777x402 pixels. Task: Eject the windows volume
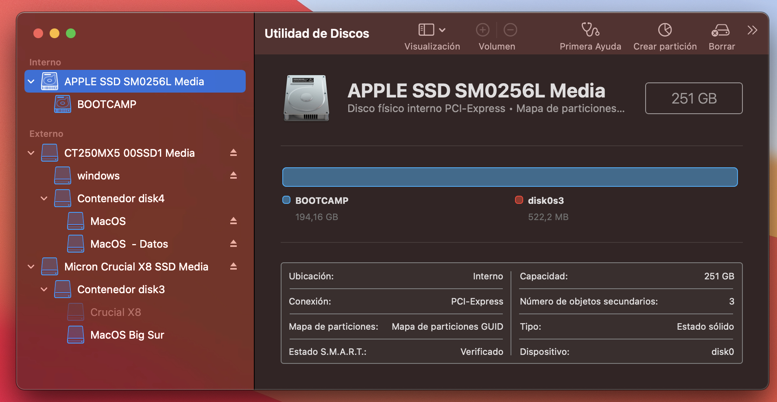point(233,175)
